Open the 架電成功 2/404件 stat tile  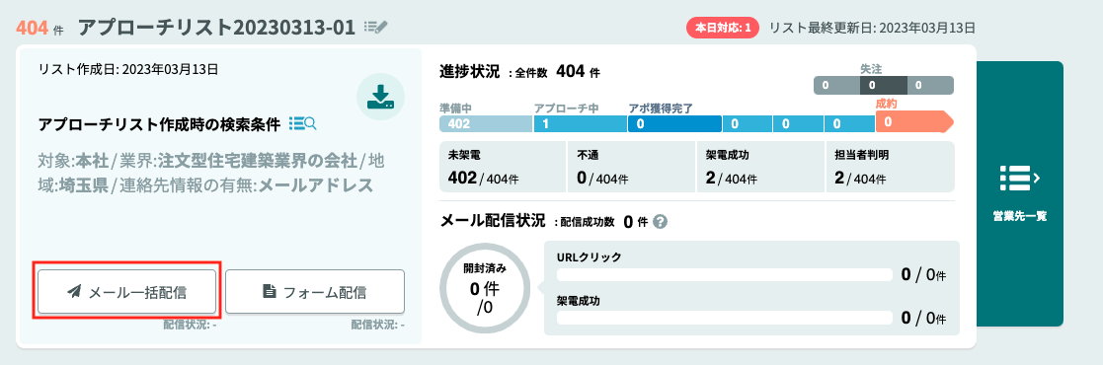[x=760, y=167]
